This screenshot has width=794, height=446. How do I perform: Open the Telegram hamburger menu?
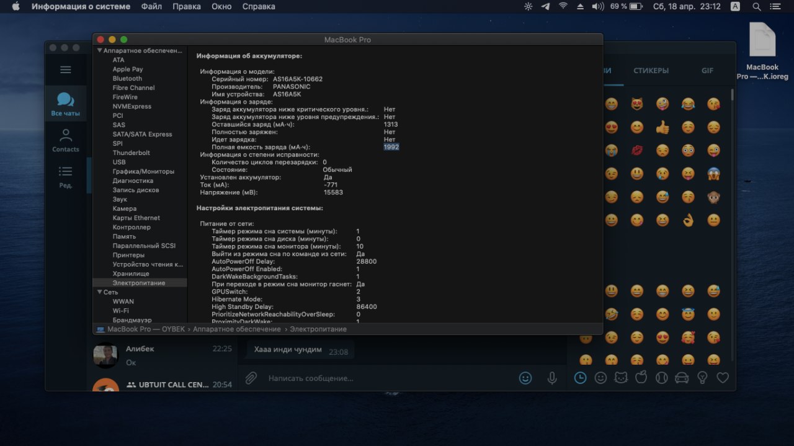pyautogui.click(x=66, y=69)
